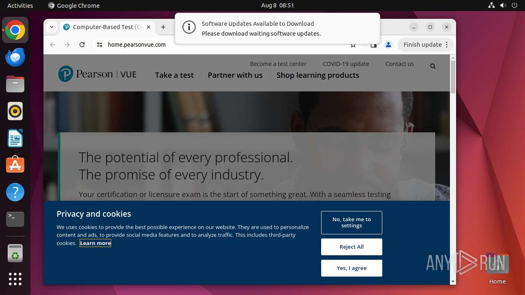Open Learn more cookies link
Image resolution: width=525 pixels, height=295 pixels.
tap(96, 243)
